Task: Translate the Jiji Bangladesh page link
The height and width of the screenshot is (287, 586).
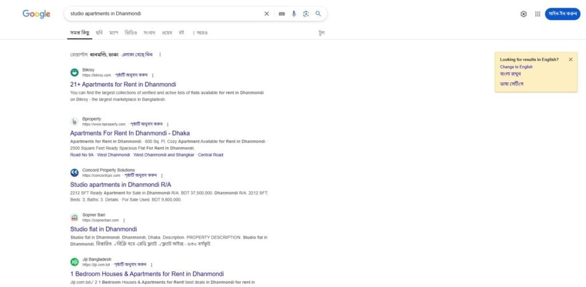Action: tap(130, 264)
